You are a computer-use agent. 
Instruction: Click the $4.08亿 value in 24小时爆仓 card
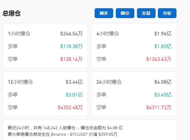163,82
